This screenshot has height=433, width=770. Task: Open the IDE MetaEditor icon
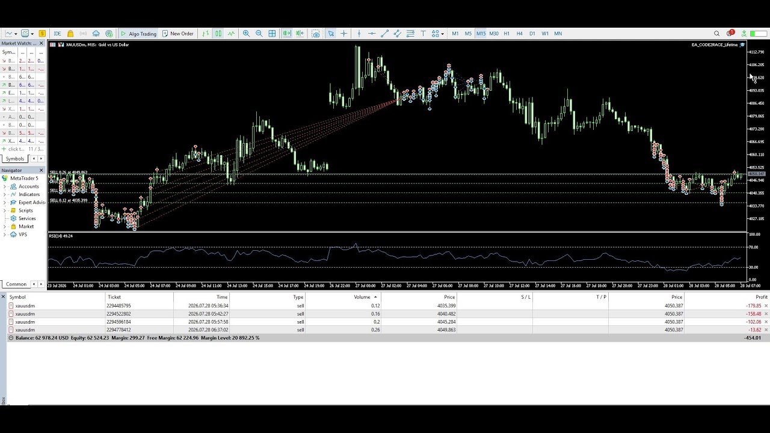(58, 34)
